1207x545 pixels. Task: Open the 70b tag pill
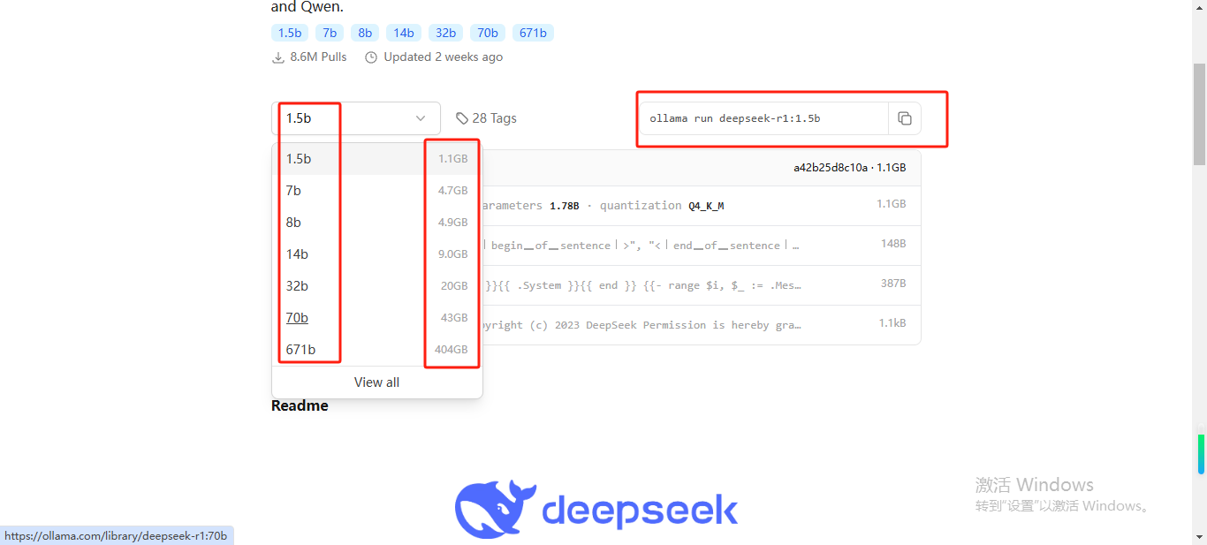tap(488, 33)
